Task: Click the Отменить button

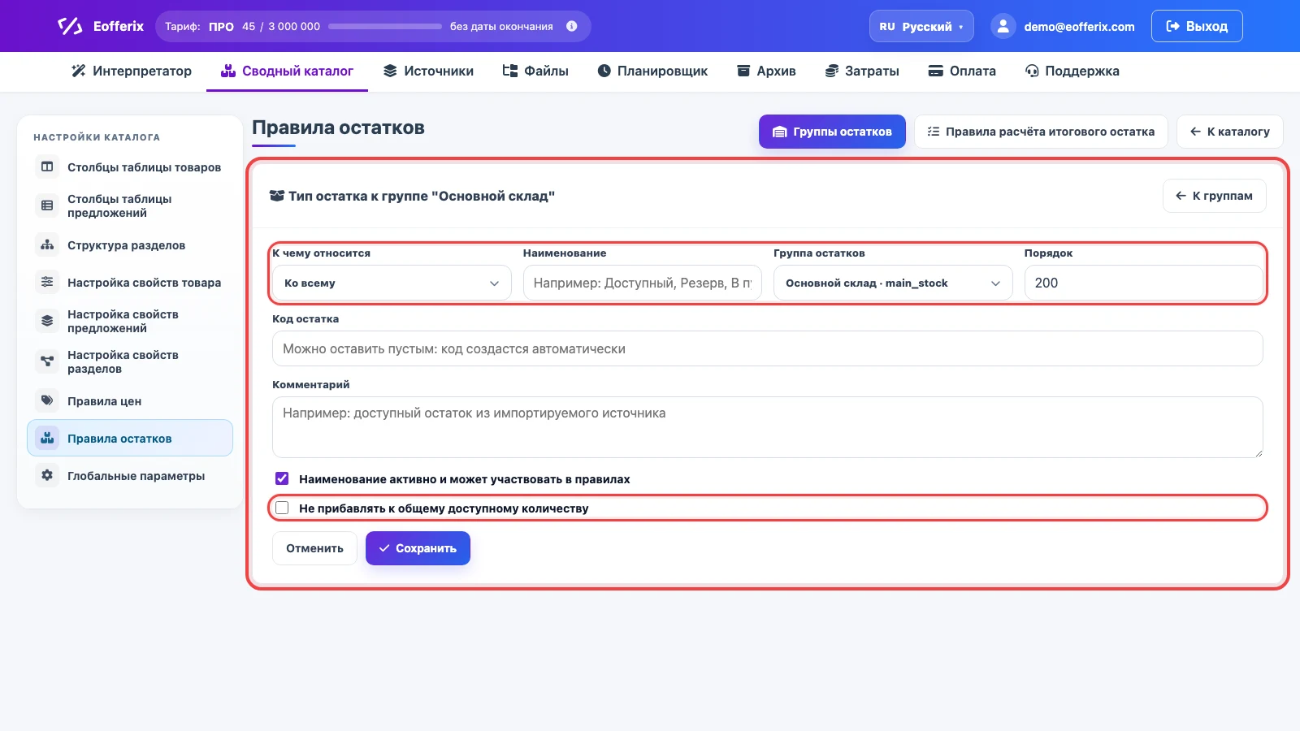Action: point(314,548)
